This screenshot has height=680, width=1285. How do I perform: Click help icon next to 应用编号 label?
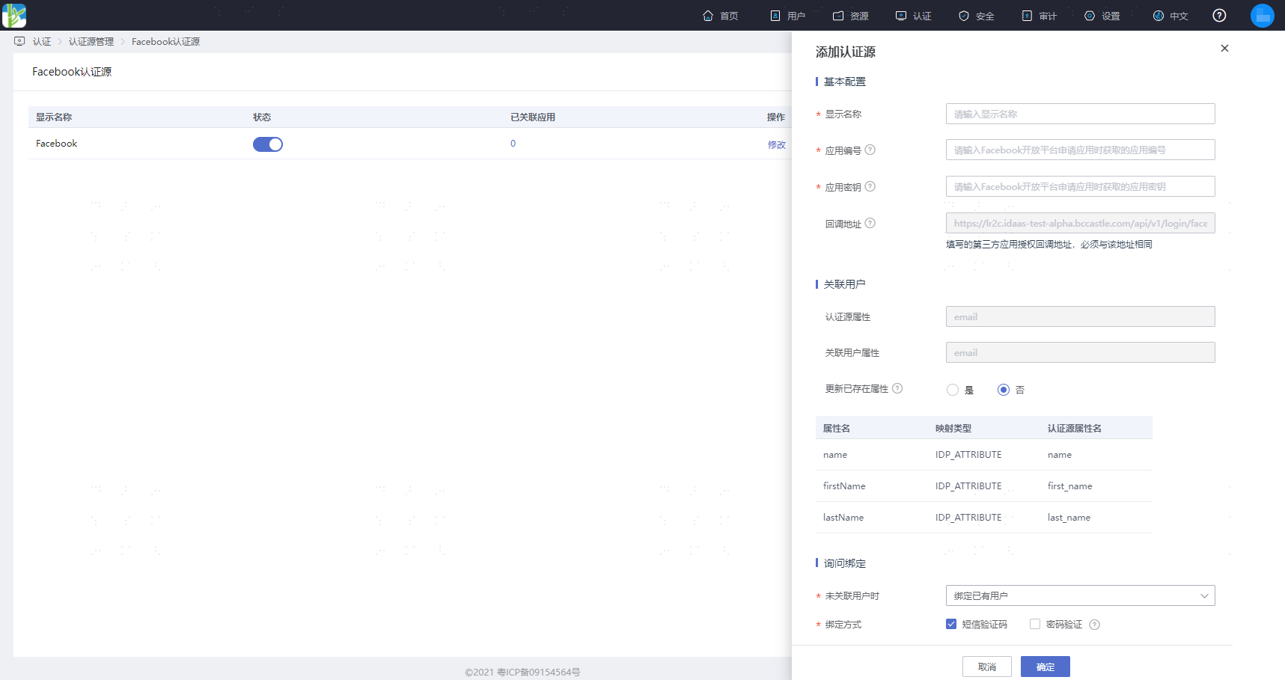[x=870, y=150]
